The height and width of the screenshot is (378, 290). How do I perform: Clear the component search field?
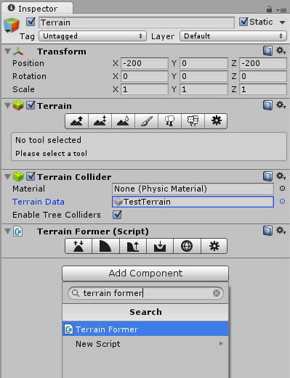(217, 293)
